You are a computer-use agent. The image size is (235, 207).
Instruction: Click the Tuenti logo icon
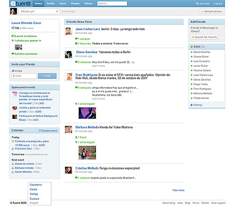click(x=13, y=4)
